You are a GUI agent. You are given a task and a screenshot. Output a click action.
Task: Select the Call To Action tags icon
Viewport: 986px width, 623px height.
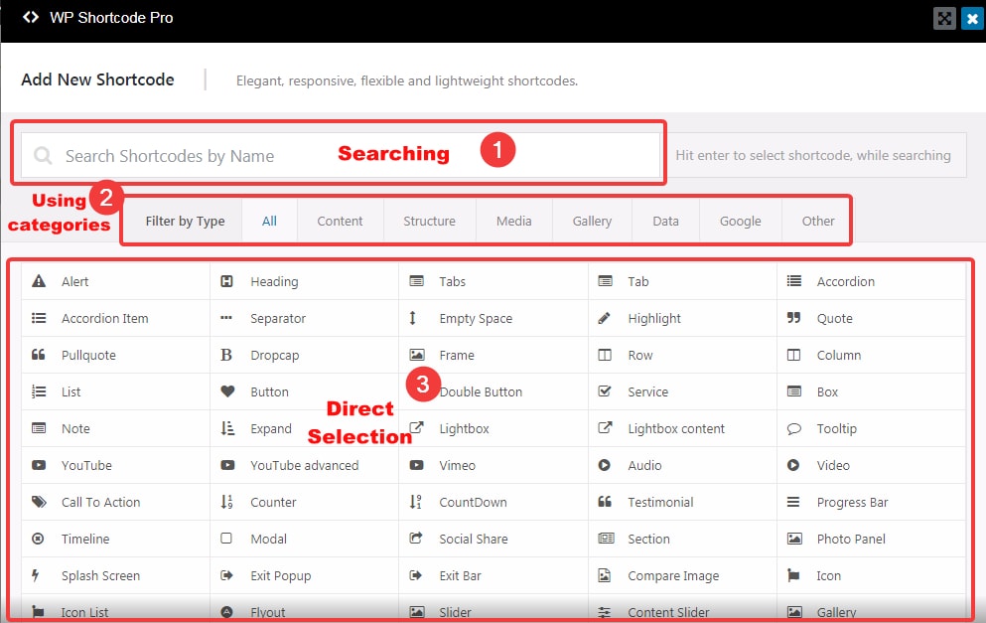(39, 502)
